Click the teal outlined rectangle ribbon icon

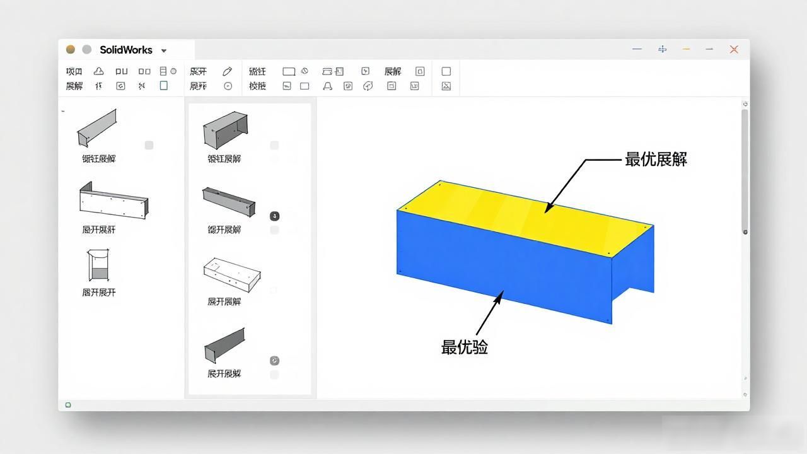pyautogui.click(x=163, y=85)
